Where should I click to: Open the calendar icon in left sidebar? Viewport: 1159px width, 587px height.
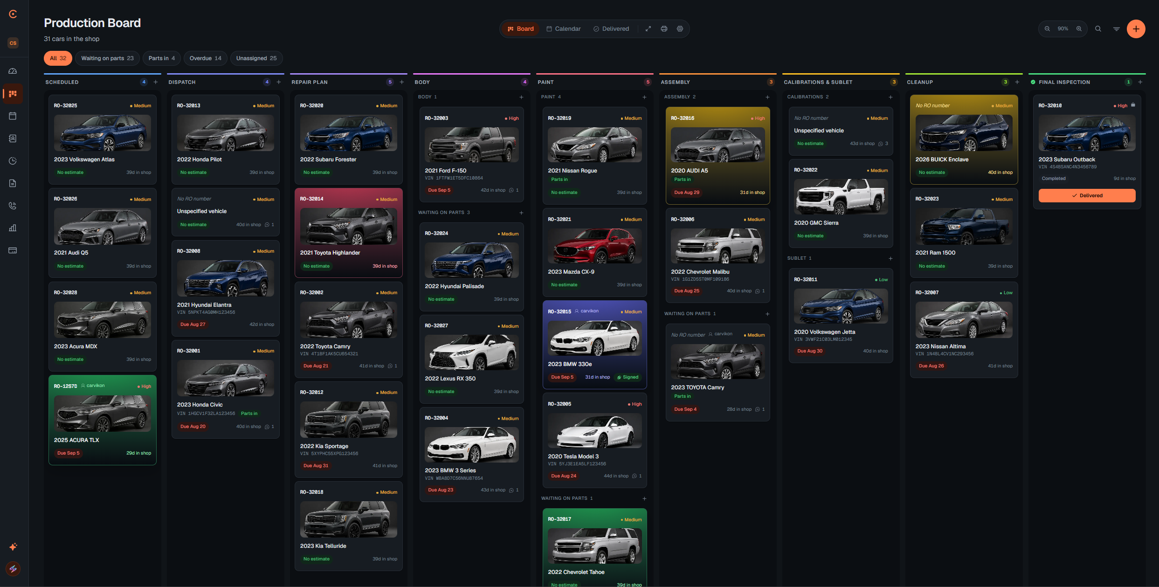coord(13,116)
